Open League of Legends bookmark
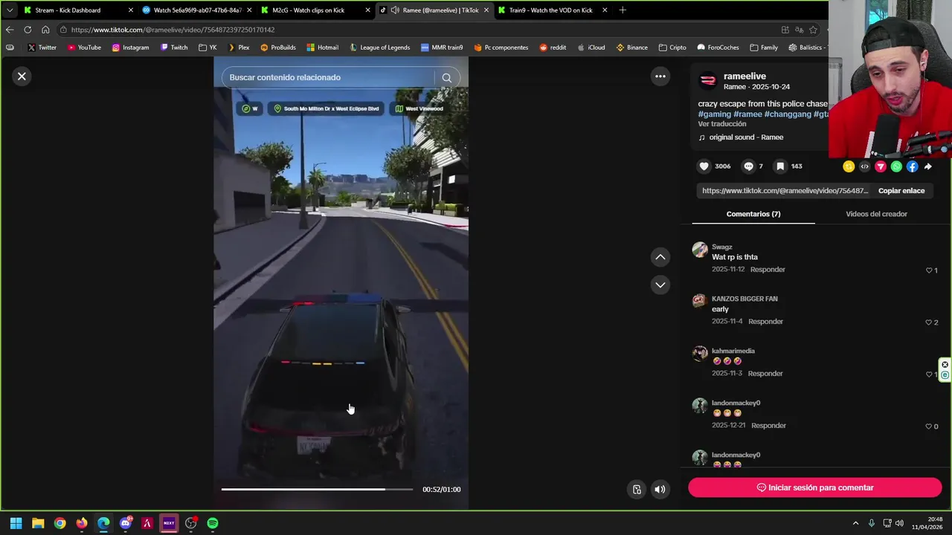This screenshot has width=952, height=535. 379,48
